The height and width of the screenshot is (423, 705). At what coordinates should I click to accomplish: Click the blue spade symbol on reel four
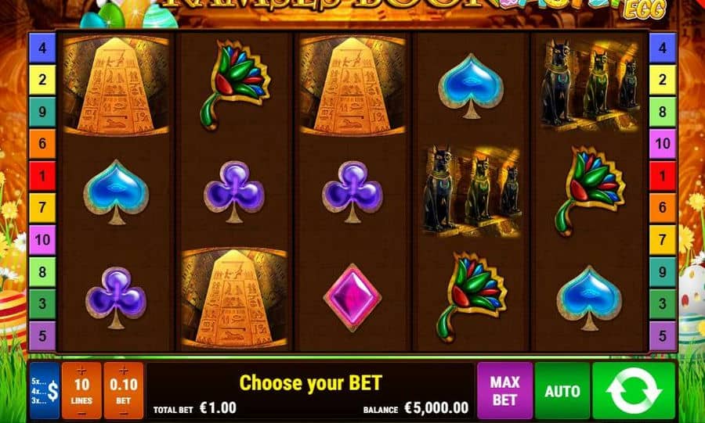[471, 86]
